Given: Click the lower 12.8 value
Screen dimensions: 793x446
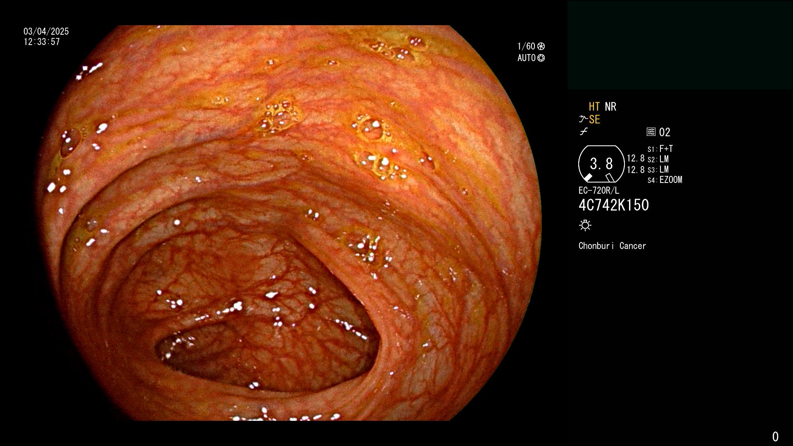Looking at the screenshot, I should coord(636,170).
